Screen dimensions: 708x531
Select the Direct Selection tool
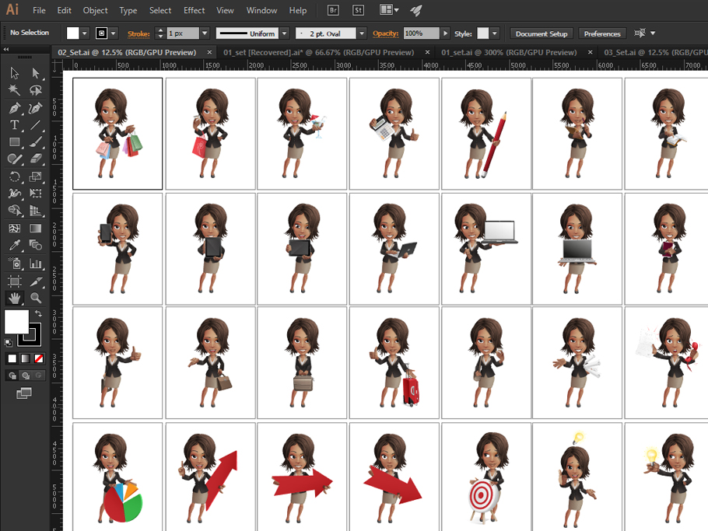[37, 72]
